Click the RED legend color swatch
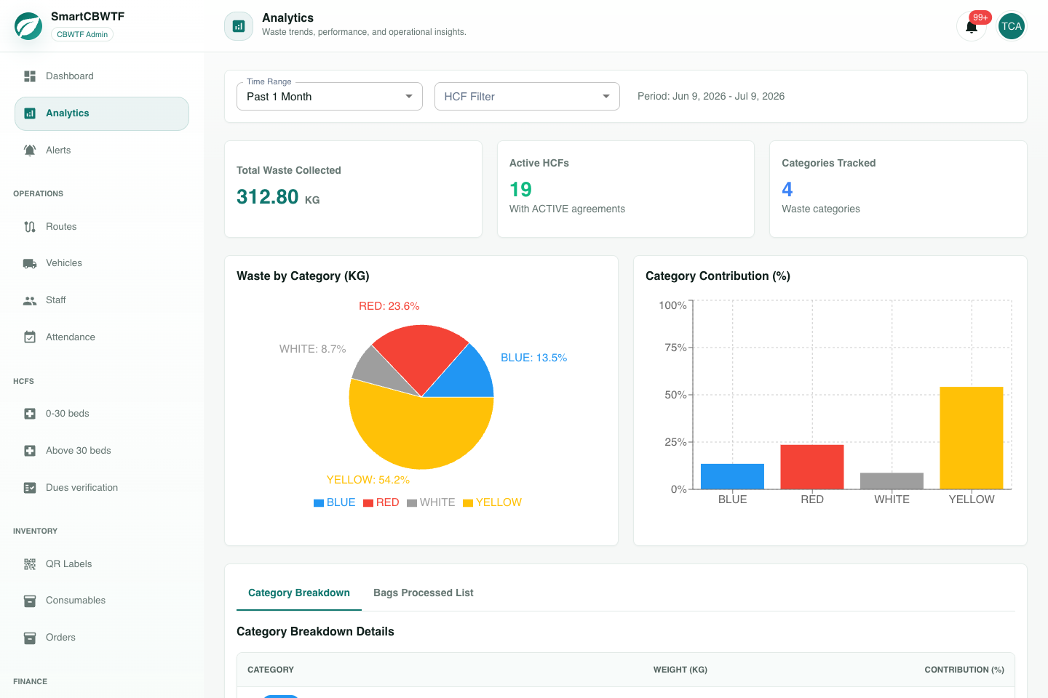Image resolution: width=1048 pixels, height=698 pixels. coord(368,503)
